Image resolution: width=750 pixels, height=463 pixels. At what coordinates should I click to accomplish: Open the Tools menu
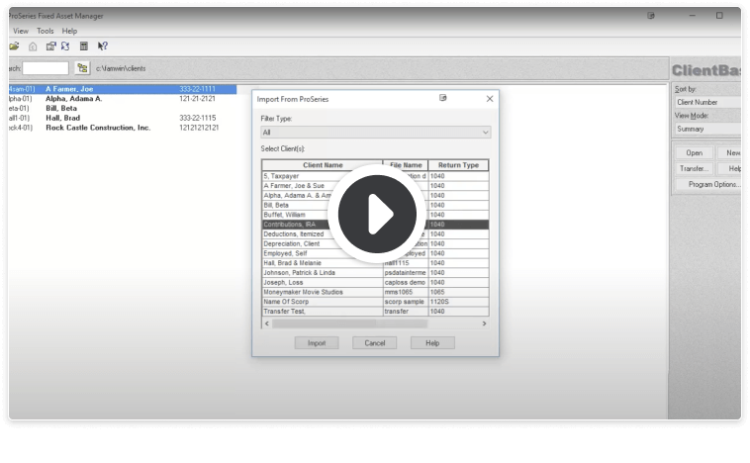tap(45, 31)
